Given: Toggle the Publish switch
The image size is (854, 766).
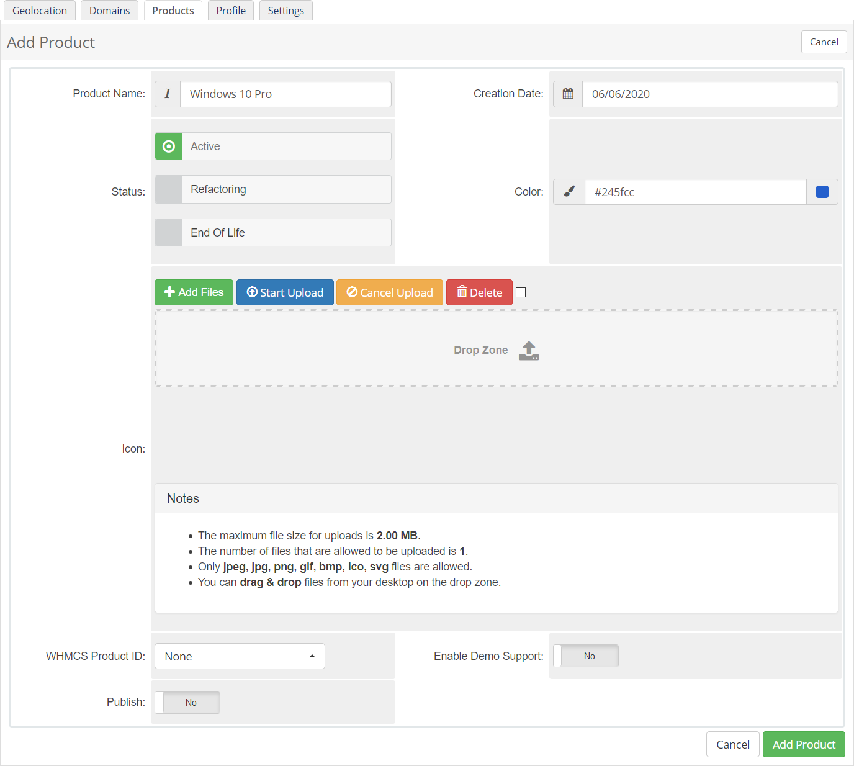Looking at the screenshot, I should coord(187,703).
